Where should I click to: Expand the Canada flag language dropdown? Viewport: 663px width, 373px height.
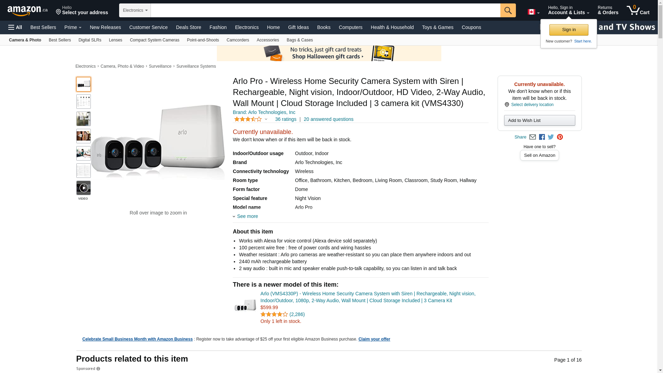click(x=533, y=12)
